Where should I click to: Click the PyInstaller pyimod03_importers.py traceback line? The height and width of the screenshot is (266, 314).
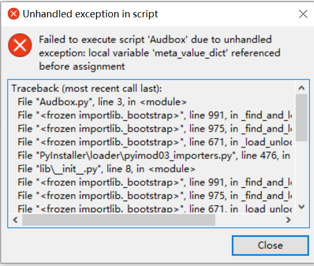tap(154, 156)
